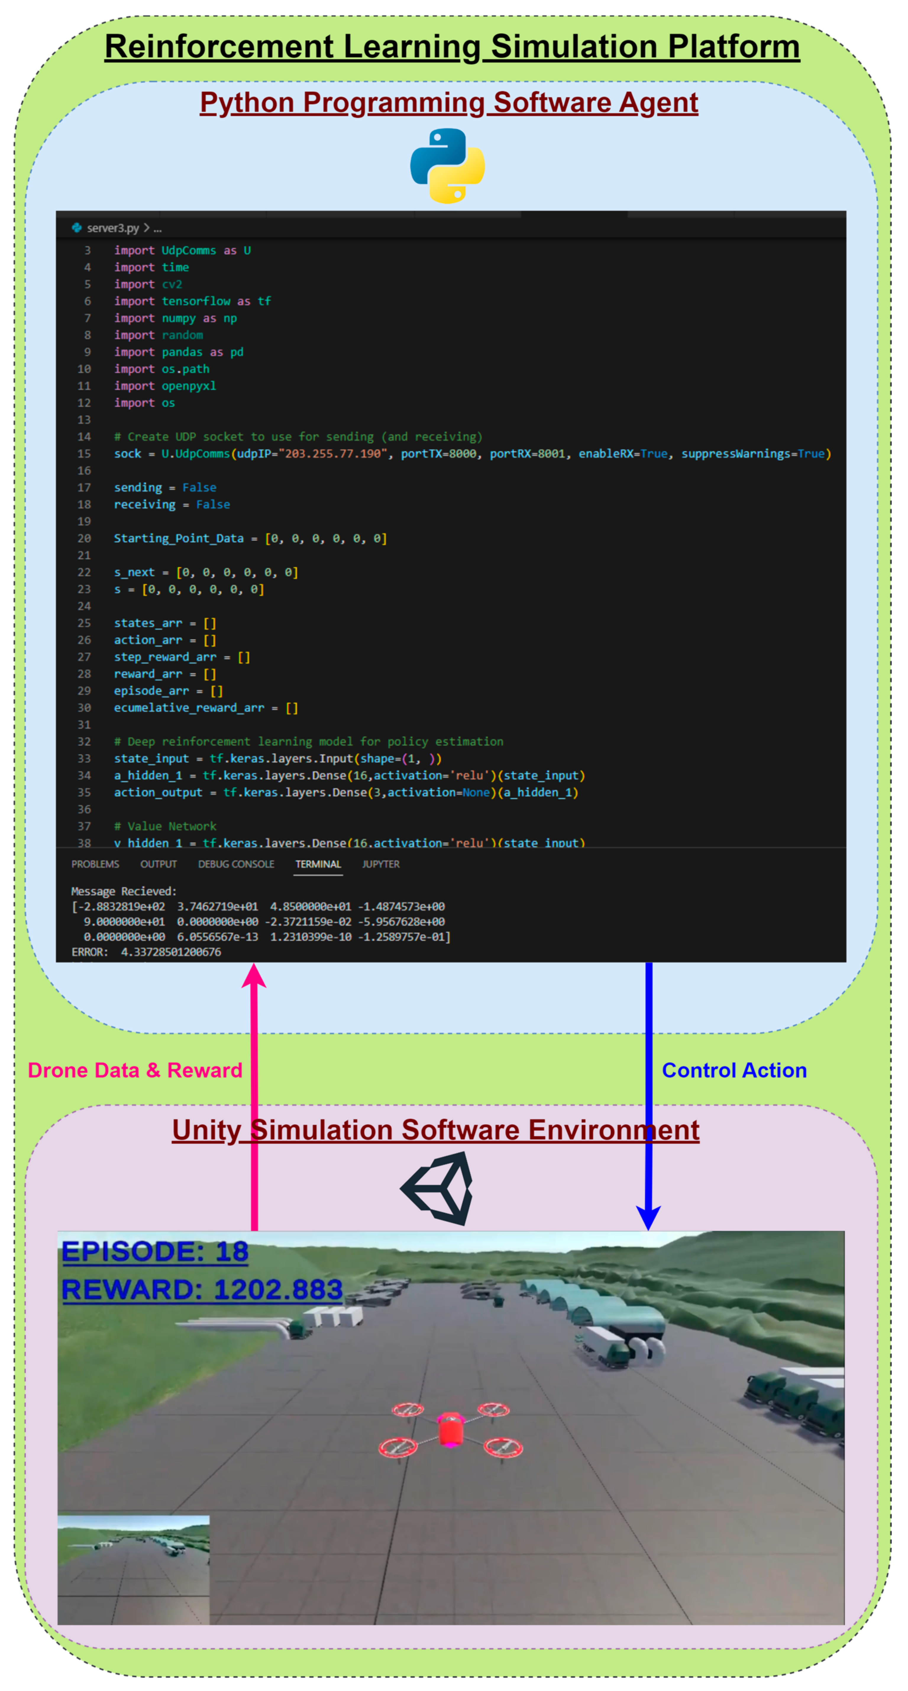
Task: Click the 'ecumelative_reward_arr = []' line
Action: point(206,708)
